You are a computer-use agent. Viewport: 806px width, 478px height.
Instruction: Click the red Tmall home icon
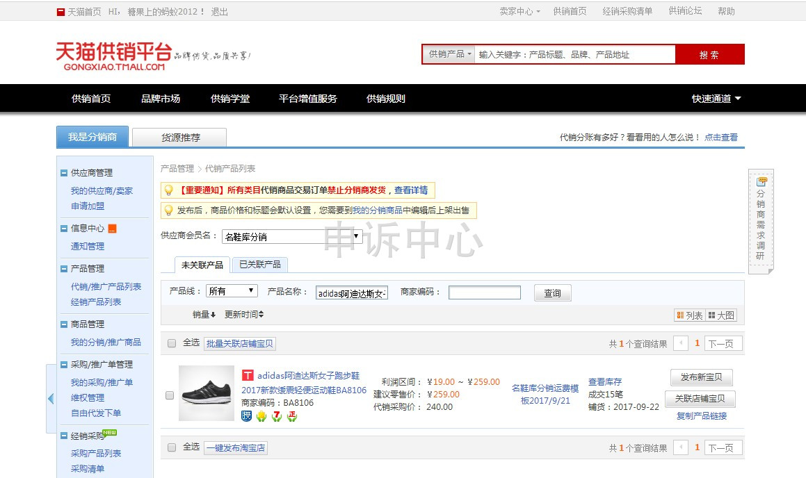pos(61,12)
